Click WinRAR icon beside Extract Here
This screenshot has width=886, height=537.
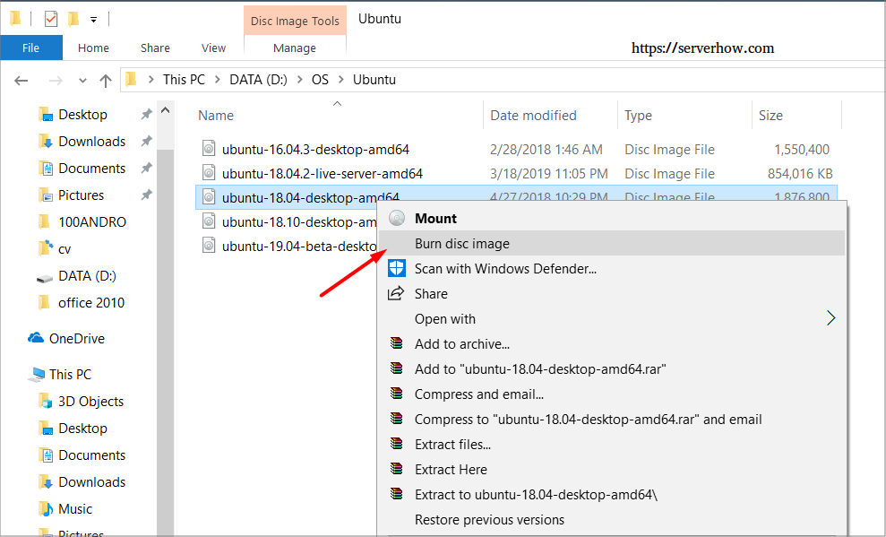(397, 469)
